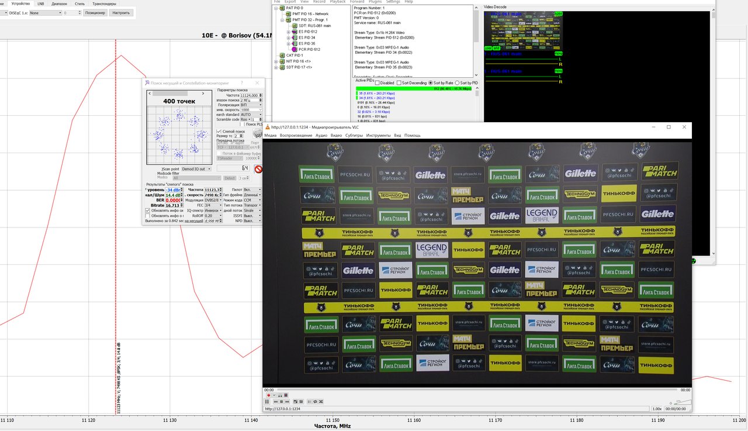Pause playback in VLC
This screenshot has width=748, height=431.
pos(266,402)
